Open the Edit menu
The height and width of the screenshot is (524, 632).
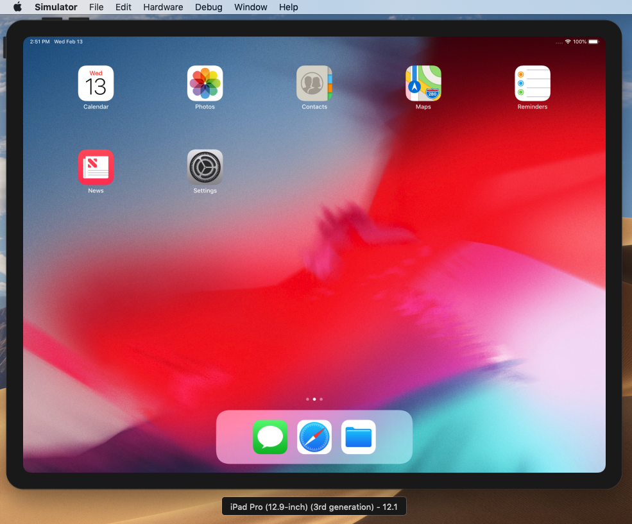click(x=123, y=7)
